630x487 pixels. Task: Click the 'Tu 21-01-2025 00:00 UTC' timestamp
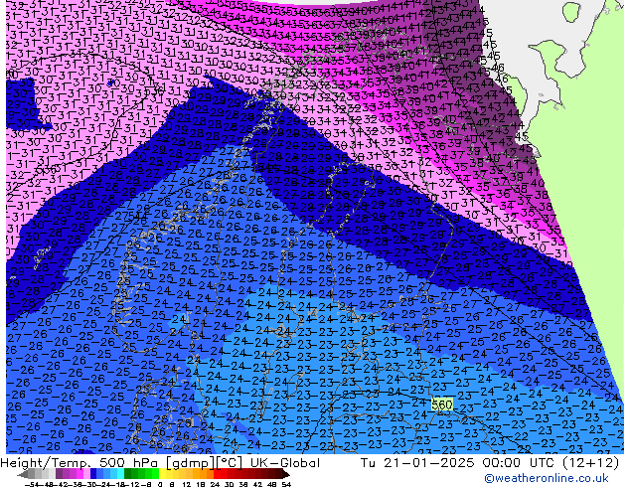point(458,463)
